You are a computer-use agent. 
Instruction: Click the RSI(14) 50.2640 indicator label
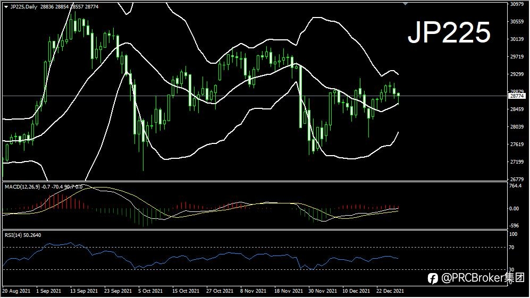(x=23, y=235)
